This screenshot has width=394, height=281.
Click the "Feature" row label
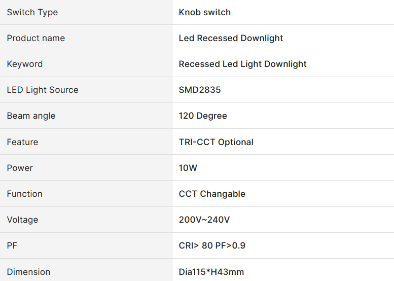point(22,142)
